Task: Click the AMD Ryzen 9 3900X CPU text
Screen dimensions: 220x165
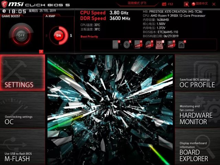Action: [x=178, y=16]
